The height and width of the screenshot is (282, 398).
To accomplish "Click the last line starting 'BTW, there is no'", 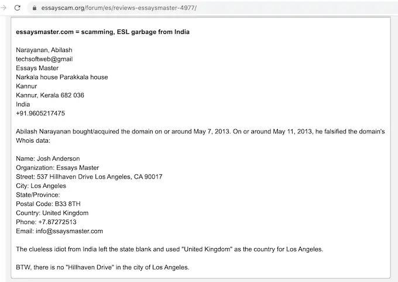I will [x=102, y=267].
